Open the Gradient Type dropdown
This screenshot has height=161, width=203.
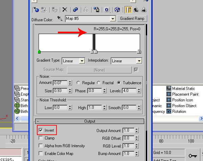click(73, 61)
